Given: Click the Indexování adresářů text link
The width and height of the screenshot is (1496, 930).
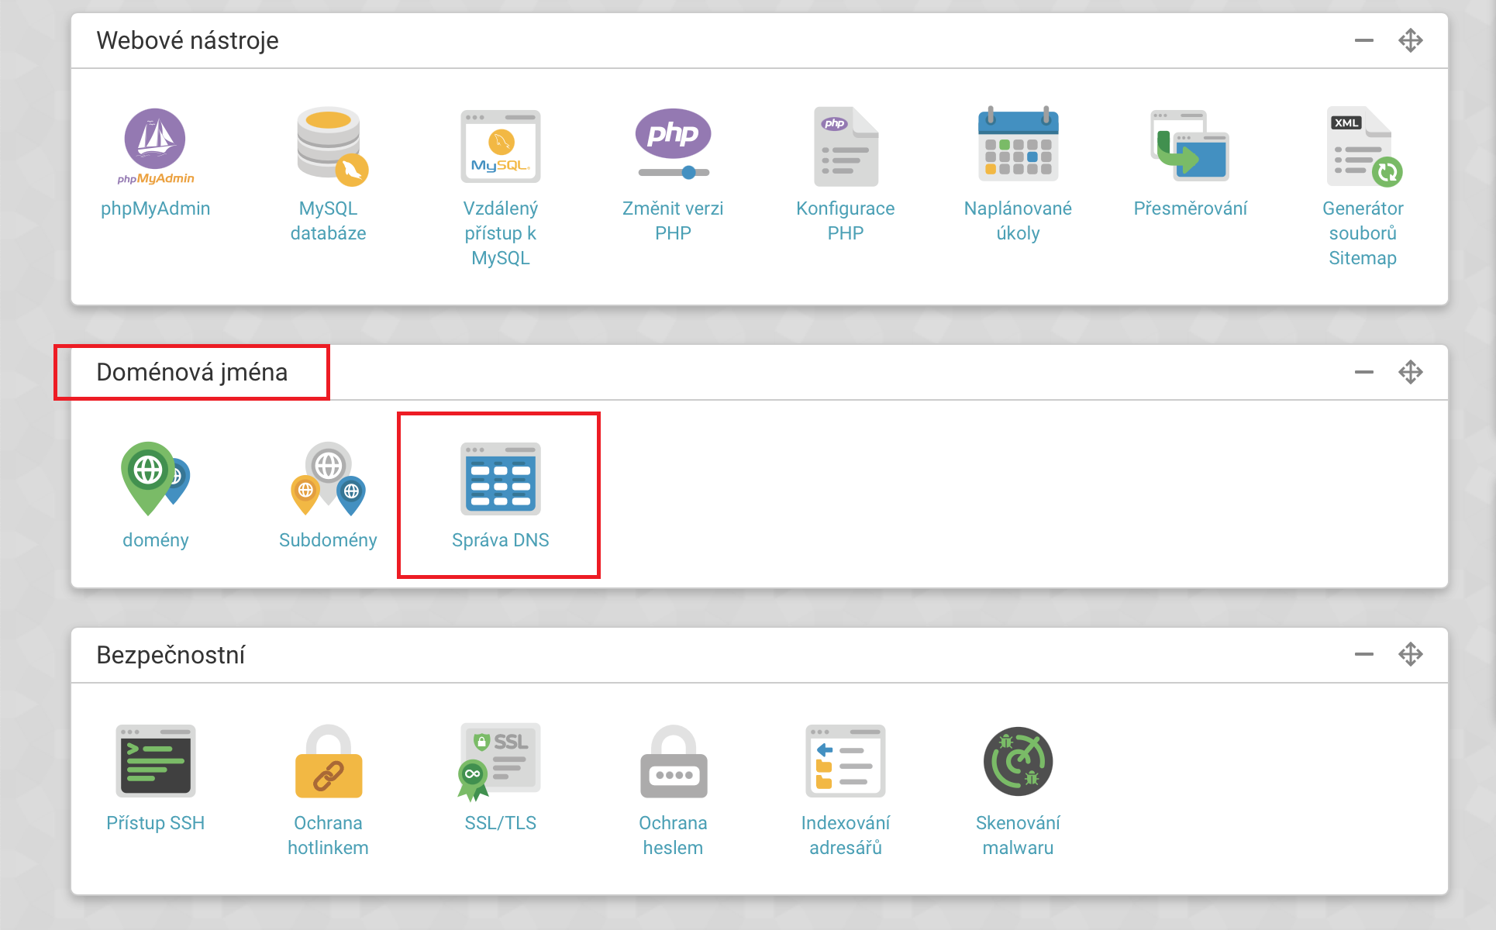Looking at the screenshot, I should 846,835.
